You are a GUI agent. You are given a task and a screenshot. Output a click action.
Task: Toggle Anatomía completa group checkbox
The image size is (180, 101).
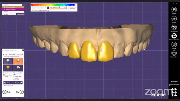point(5,9)
